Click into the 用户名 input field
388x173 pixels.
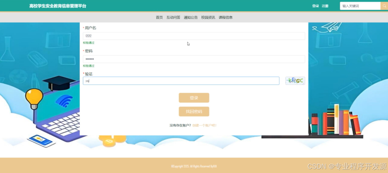click(x=194, y=36)
